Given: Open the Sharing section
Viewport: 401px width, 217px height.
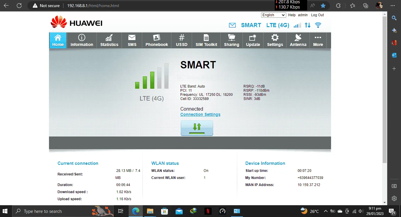Looking at the screenshot, I should (x=232, y=40).
